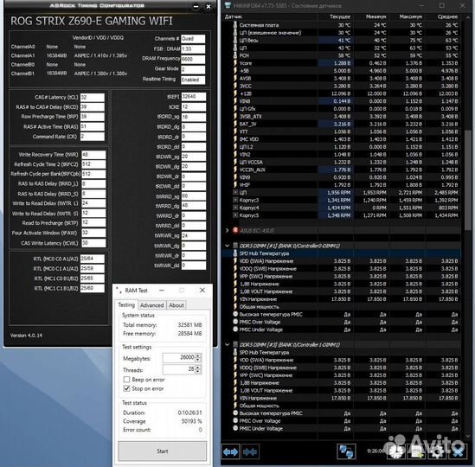Click fan icon beside Корпус4
This screenshot has height=467, width=475.
235,208
